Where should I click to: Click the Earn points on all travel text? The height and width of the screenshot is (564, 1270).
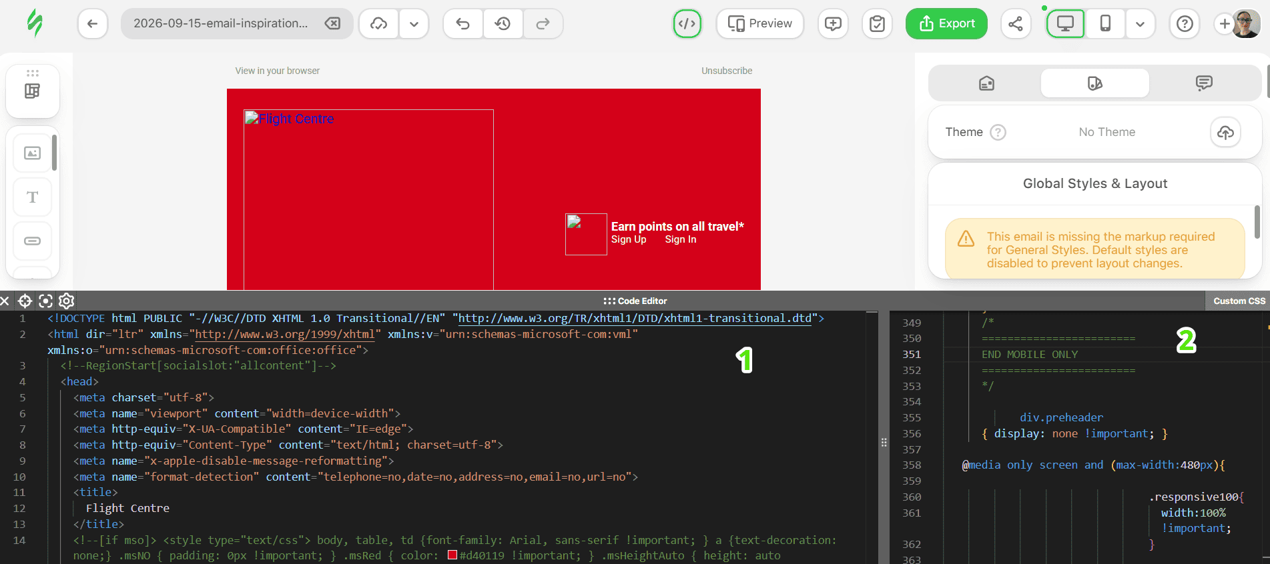677,227
